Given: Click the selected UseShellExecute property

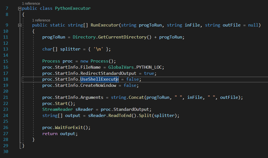Looking at the screenshot, I should (99, 79).
